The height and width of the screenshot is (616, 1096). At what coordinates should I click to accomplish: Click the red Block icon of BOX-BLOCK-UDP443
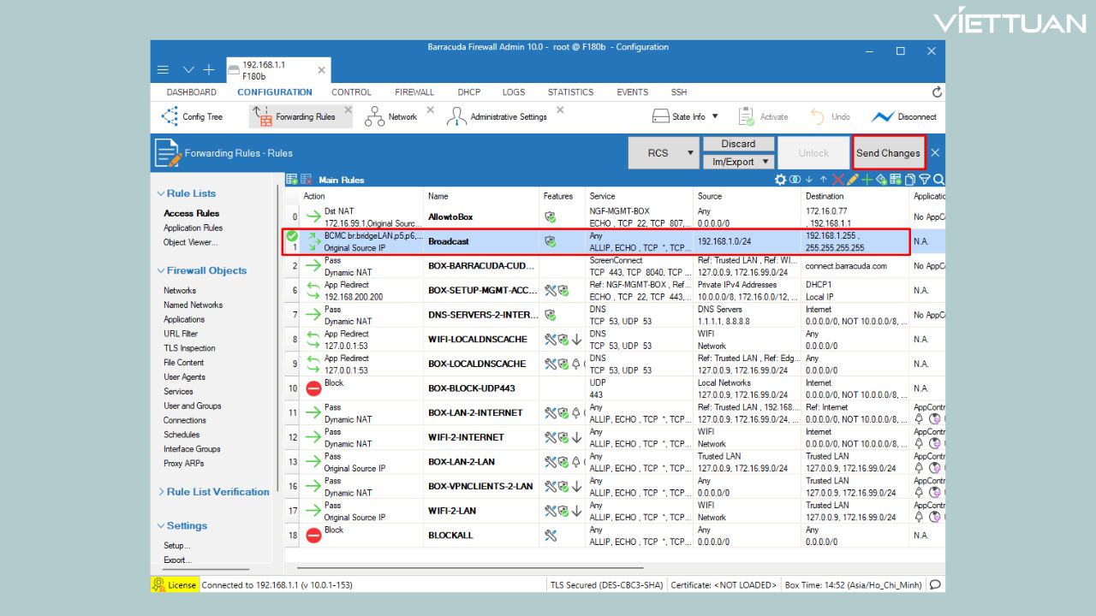click(313, 388)
